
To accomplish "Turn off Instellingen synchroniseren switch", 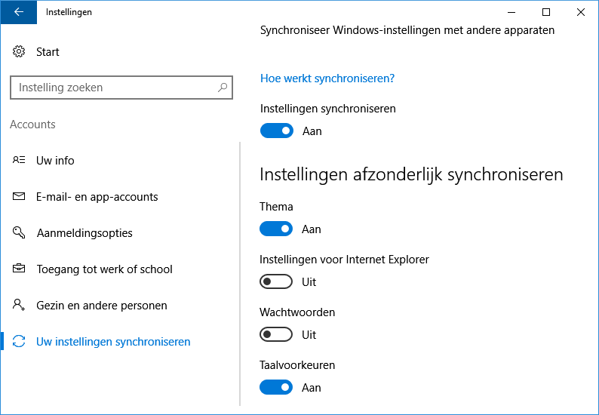I will pyautogui.click(x=276, y=131).
